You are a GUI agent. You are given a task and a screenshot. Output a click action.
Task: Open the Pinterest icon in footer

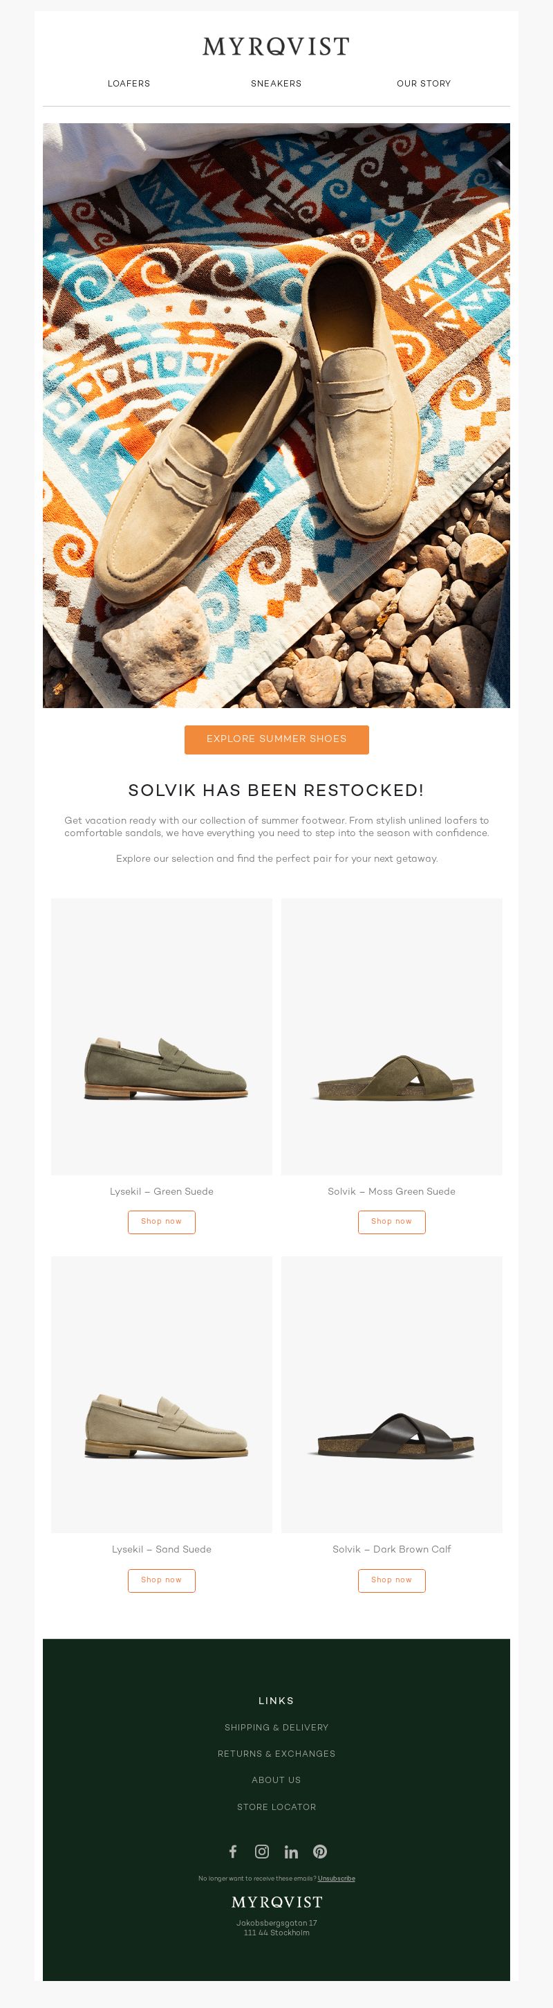320,1852
